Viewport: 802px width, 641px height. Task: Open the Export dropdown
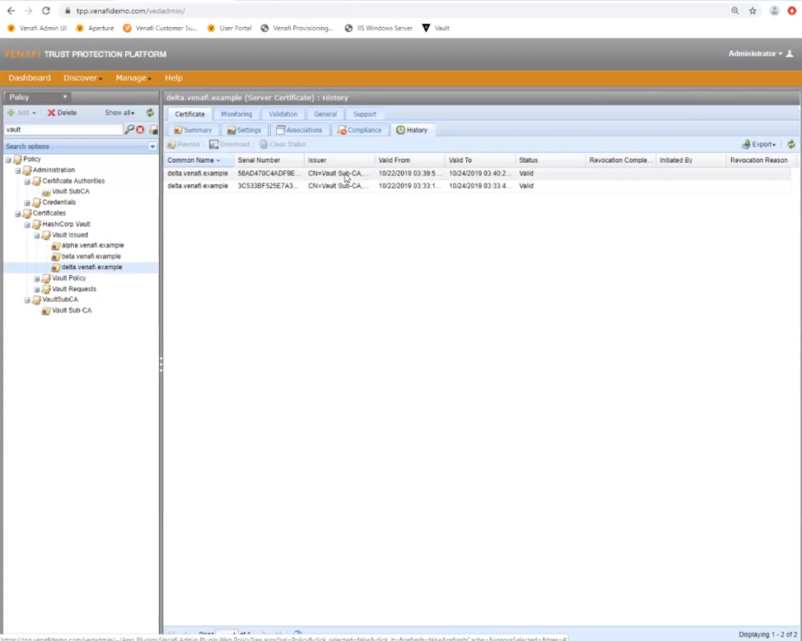(759, 145)
